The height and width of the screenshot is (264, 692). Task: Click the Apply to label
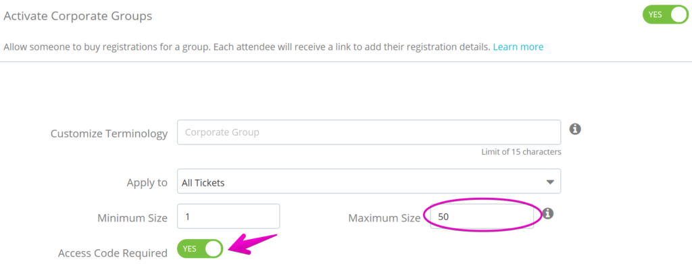147,182
